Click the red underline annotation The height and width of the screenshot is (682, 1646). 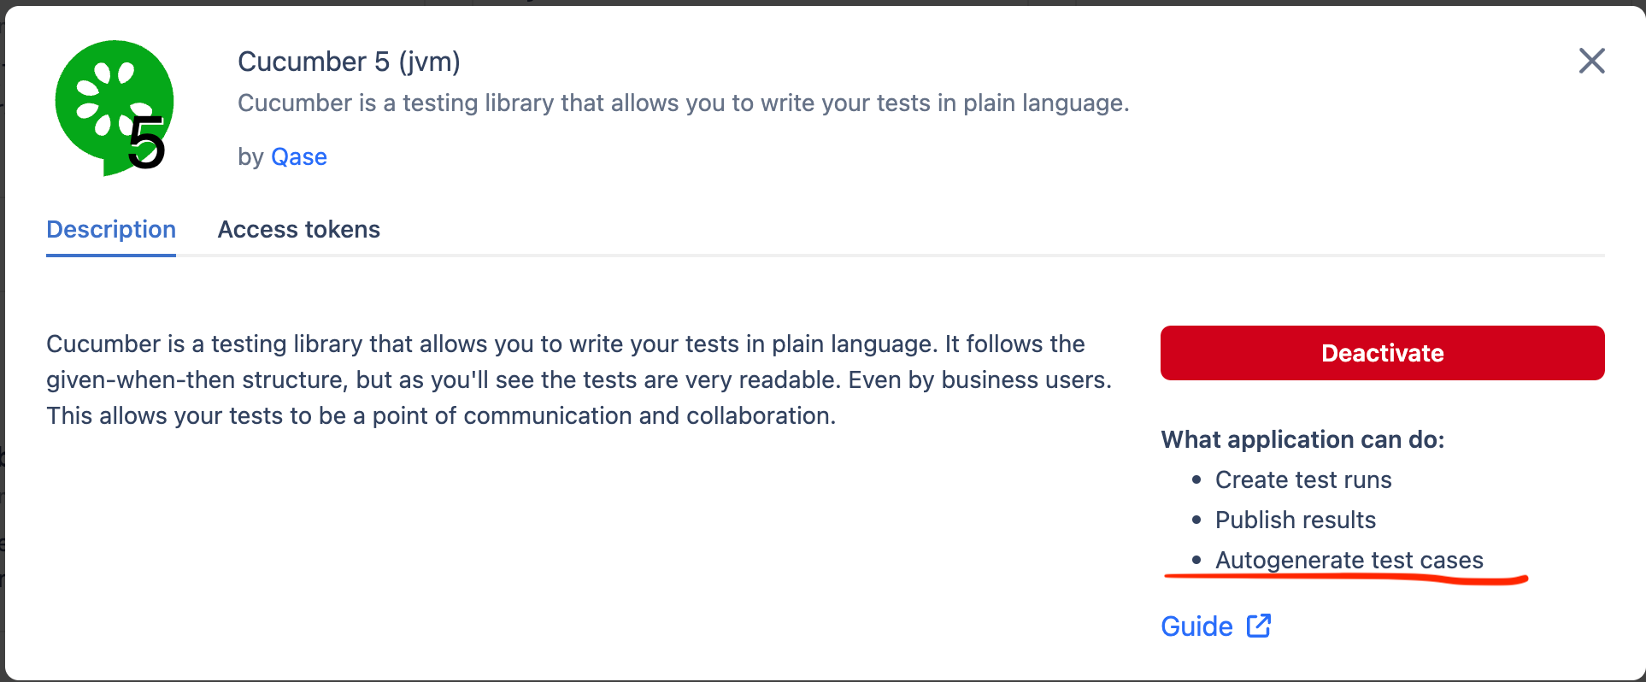(x=1346, y=579)
